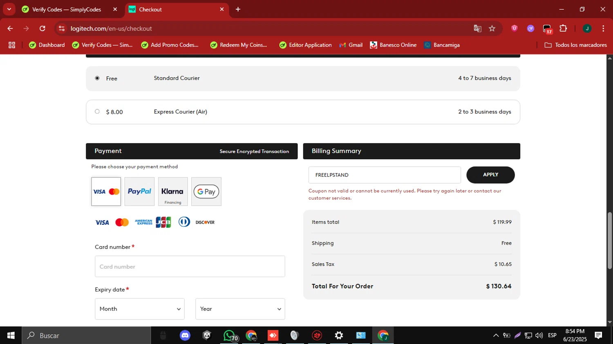
Task: Open the Chrome profile J avatar
Action: [587, 29]
